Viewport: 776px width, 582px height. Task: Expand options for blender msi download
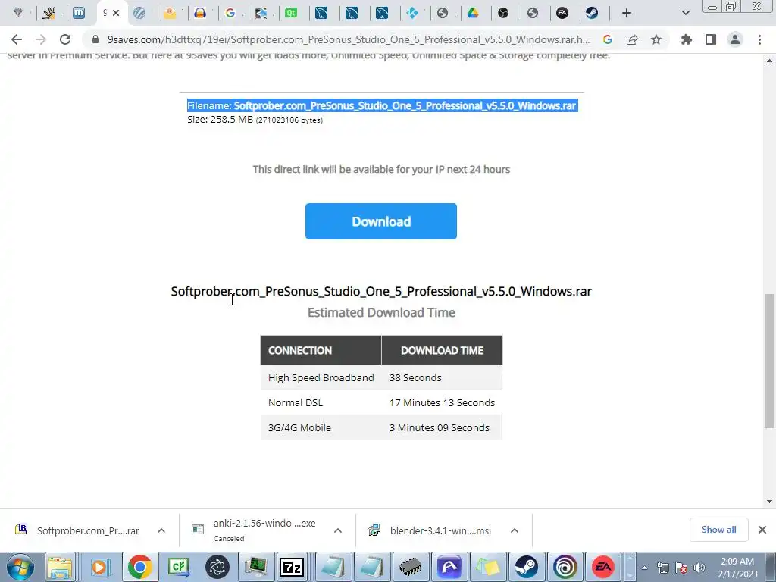515,530
